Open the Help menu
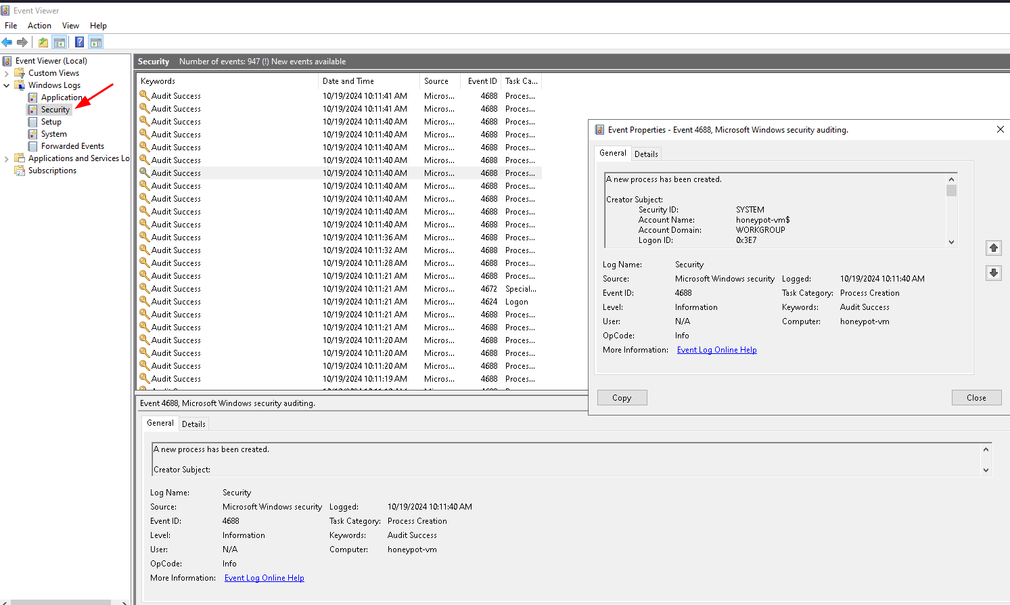Screen dimensions: 1010x605 click(98, 26)
